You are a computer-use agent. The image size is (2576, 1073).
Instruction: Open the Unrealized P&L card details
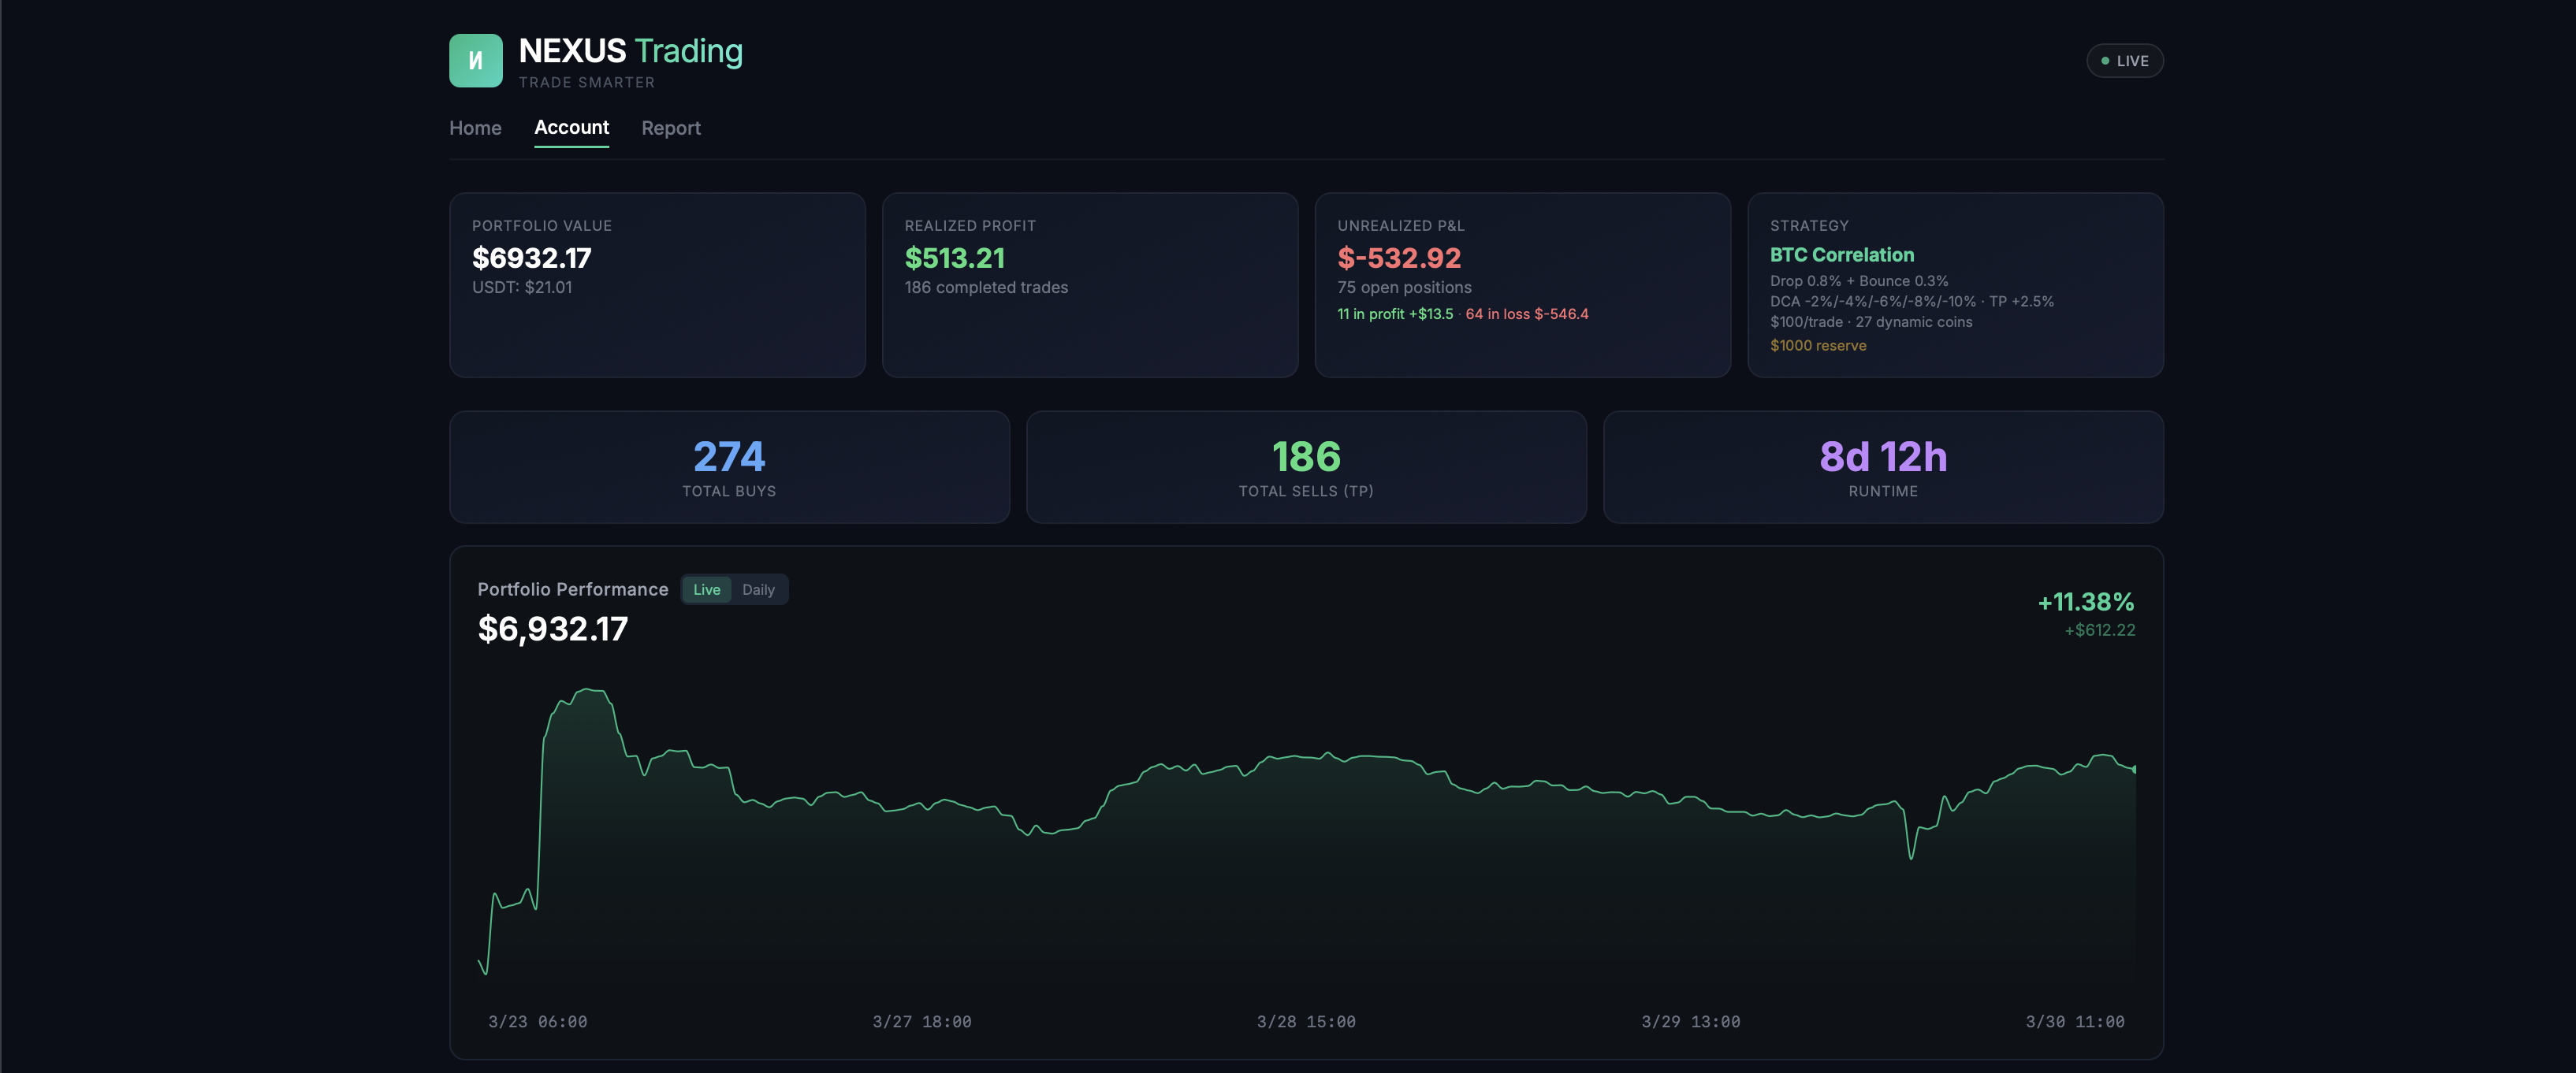point(1522,284)
